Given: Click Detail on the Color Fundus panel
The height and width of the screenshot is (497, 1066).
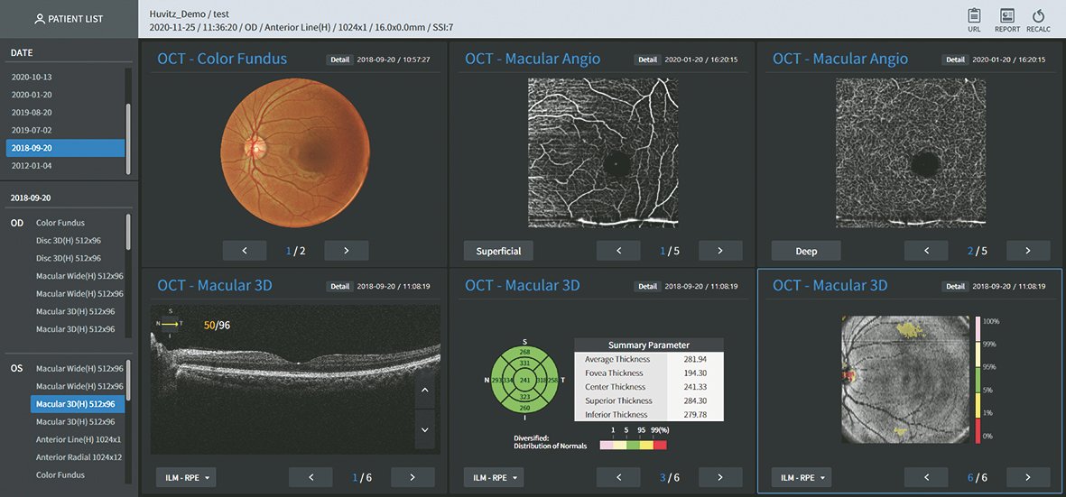Looking at the screenshot, I should click(339, 60).
